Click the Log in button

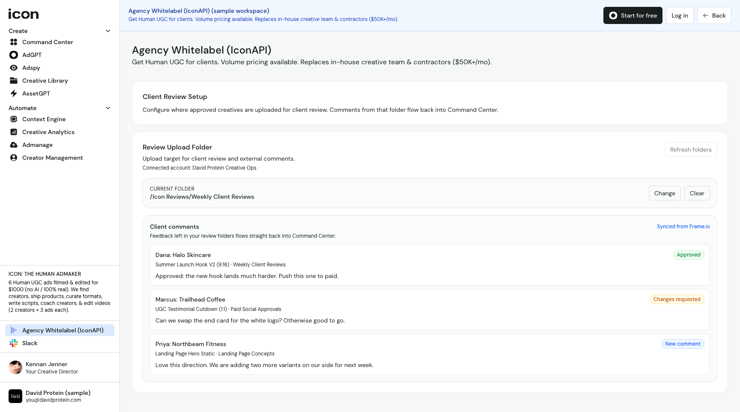tap(680, 15)
